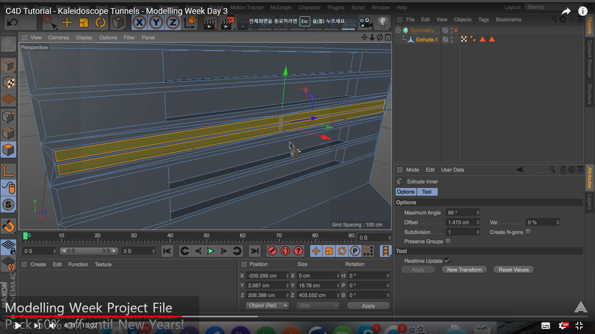Mute the YouTube video volume
This screenshot has height=334, width=595.
(52, 325)
